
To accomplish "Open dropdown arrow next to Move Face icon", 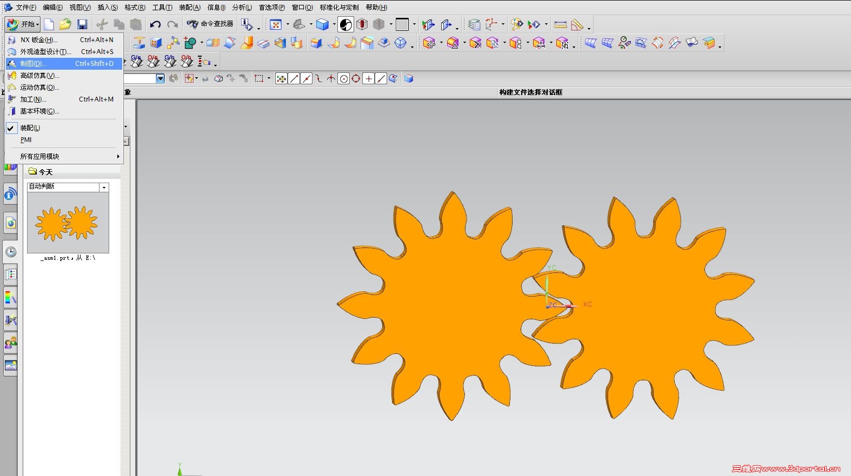I will [441, 43].
